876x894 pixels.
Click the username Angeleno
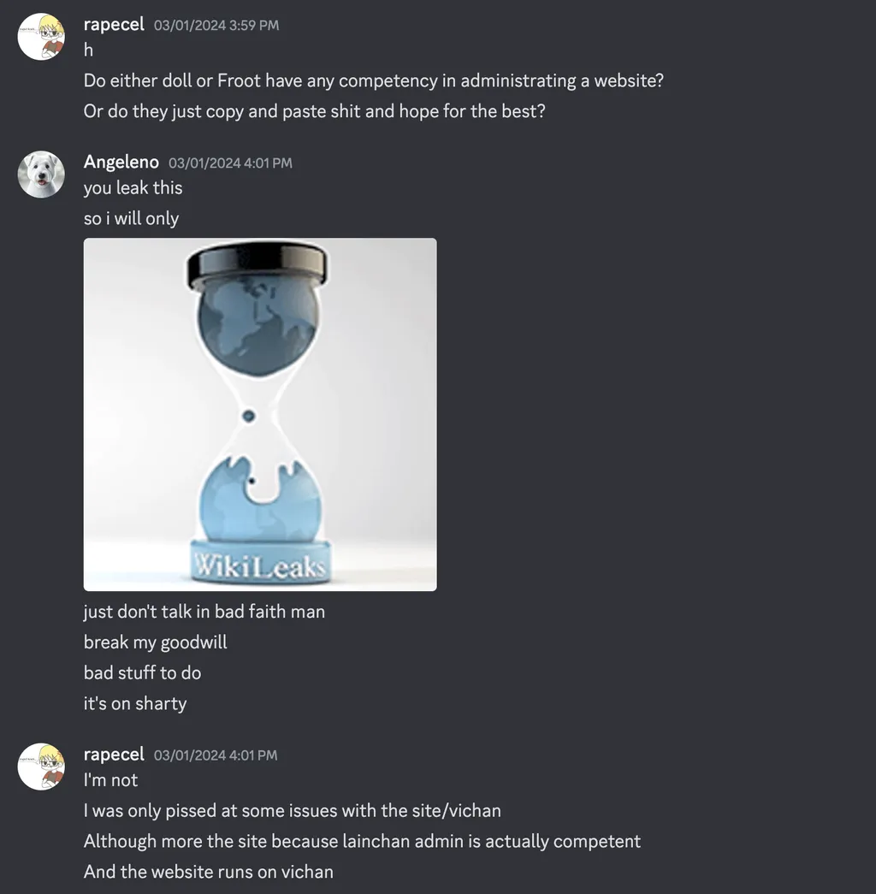click(121, 162)
